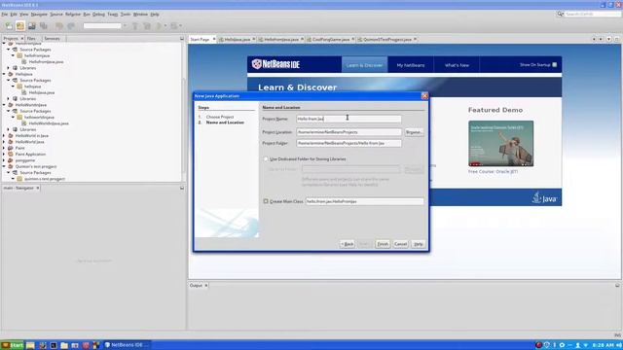Screen dimensions: 623x350
Task: Click the red system tray icon
Action: [x=538, y=345]
